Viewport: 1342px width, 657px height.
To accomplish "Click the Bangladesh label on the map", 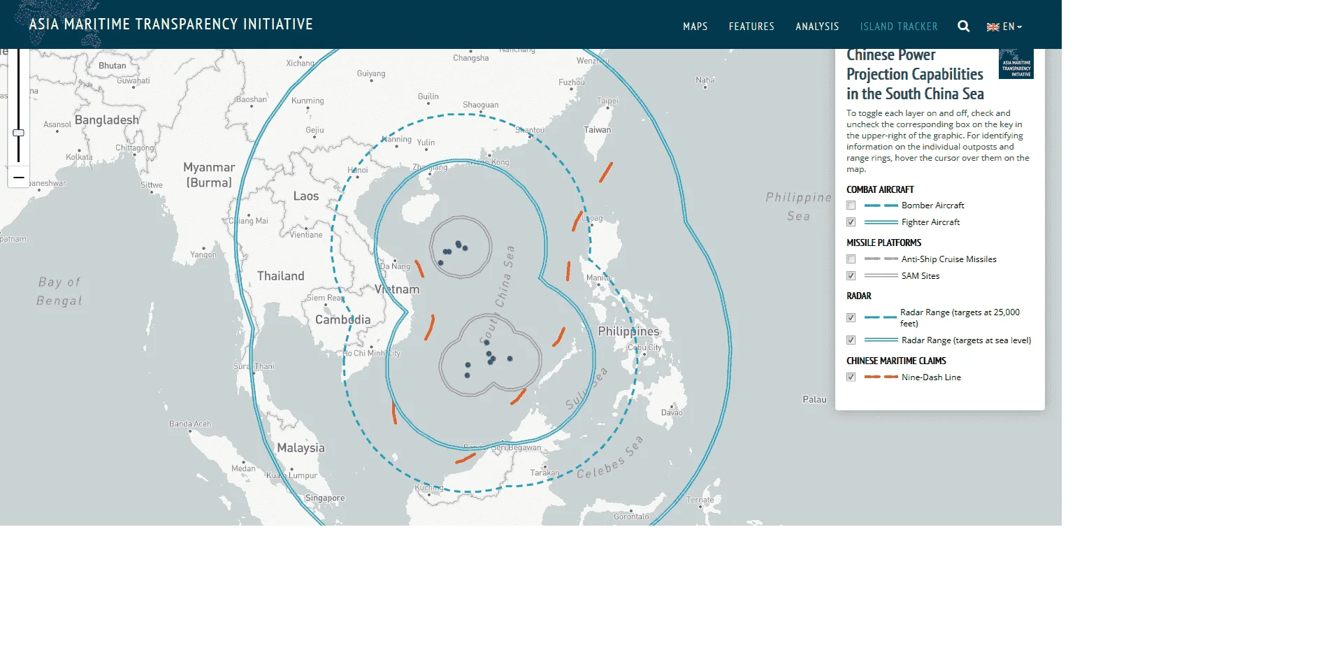I will point(107,120).
